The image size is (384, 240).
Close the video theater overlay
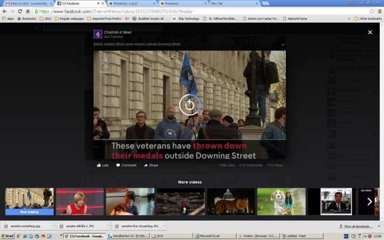(370, 33)
